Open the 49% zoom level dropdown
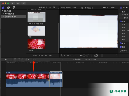Viewport: 129px width, 96px height. point(106,7)
